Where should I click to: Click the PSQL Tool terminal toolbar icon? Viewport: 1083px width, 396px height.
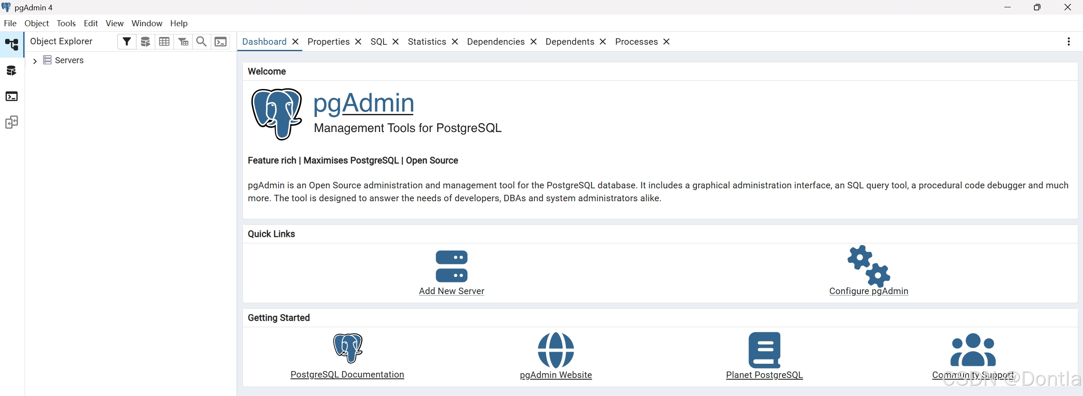point(221,42)
